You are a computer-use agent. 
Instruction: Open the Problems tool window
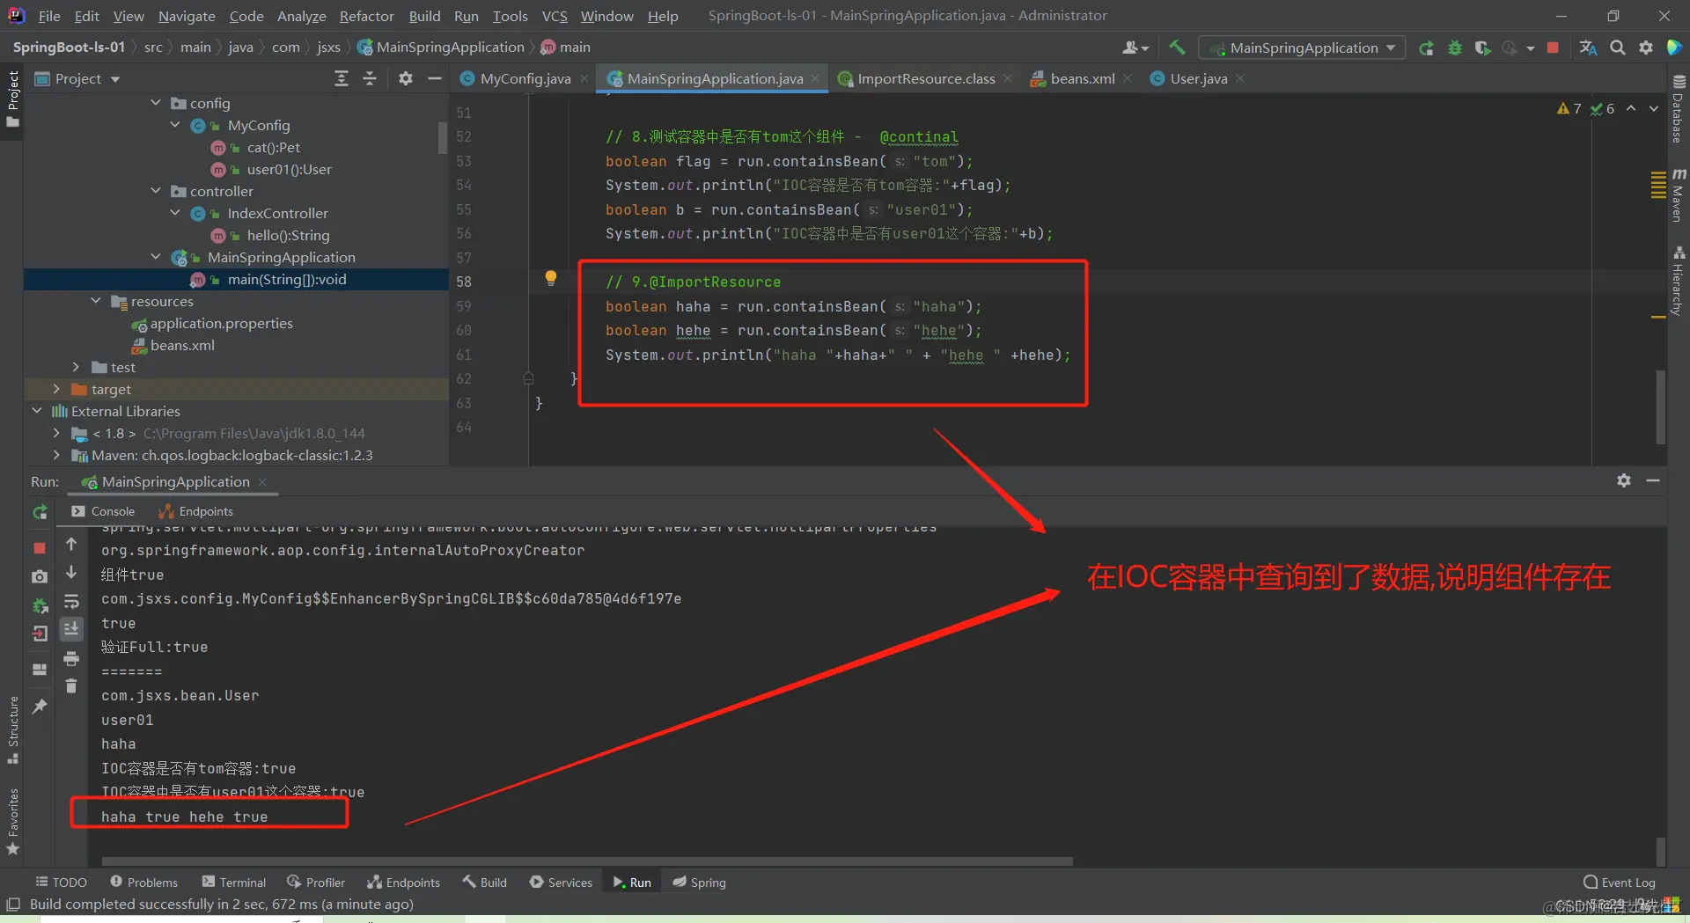[143, 883]
